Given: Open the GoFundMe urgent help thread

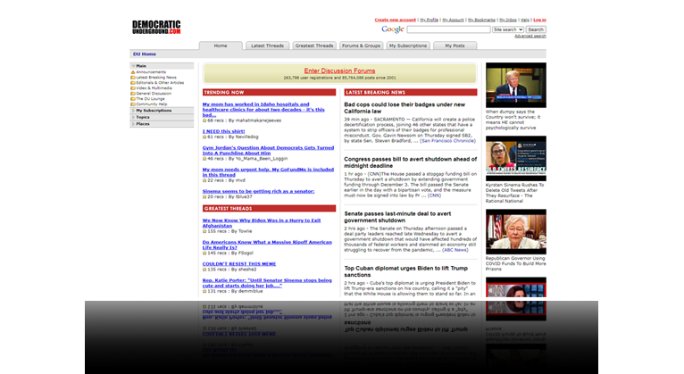Looking at the screenshot, I should 268,172.
